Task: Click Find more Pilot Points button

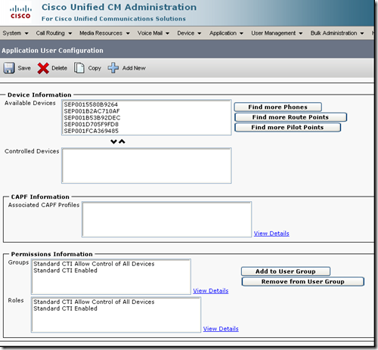Action: click(x=287, y=127)
